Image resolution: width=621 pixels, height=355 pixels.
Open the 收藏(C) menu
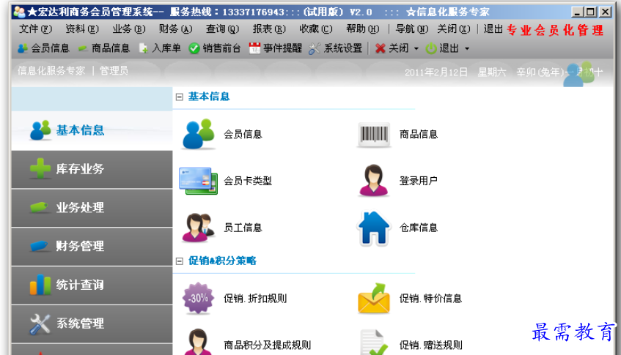[x=316, y=29]
